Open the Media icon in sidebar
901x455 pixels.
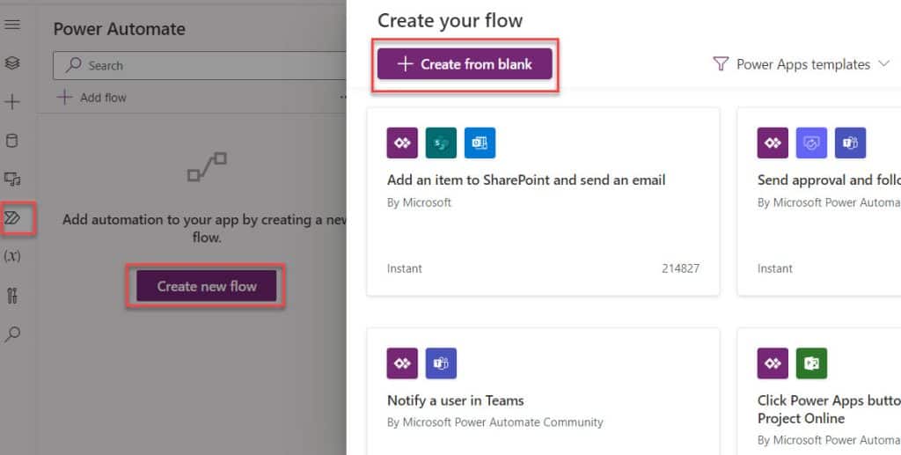[x=12, y=180]
